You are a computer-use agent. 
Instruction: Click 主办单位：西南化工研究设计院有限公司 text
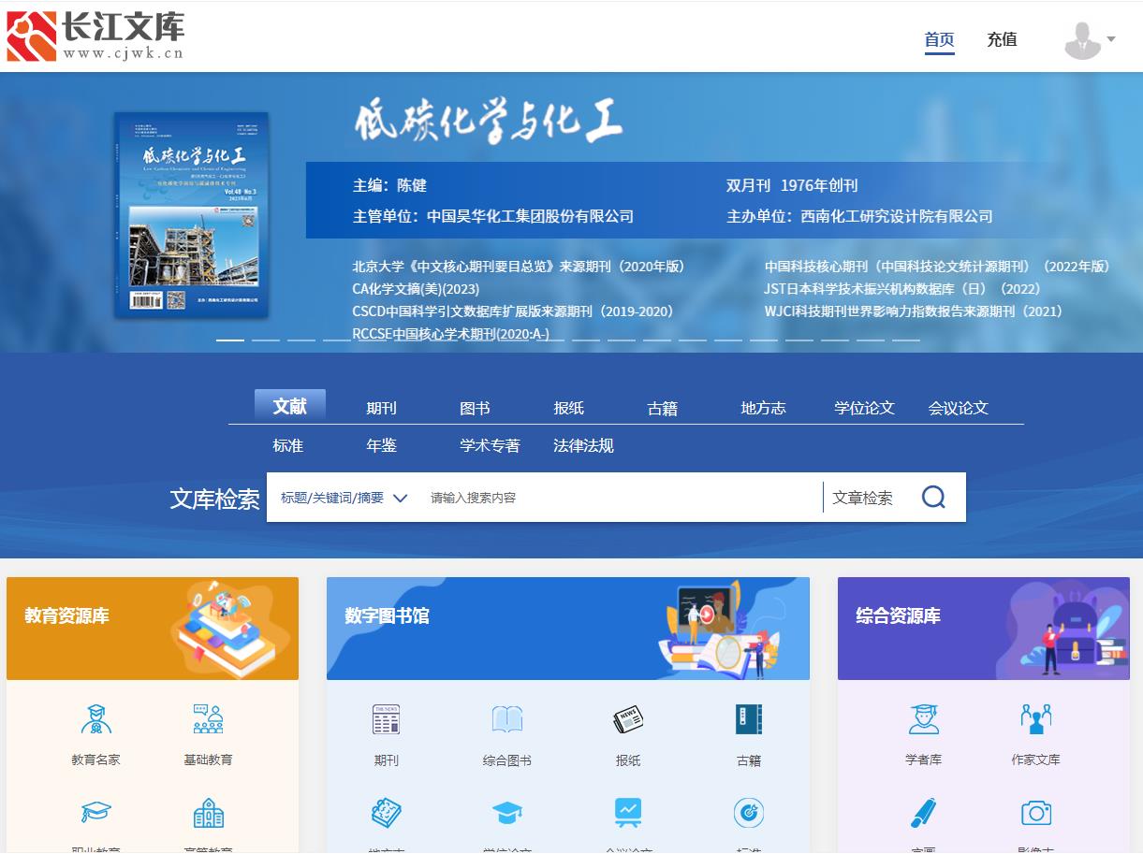coord(859,216)
